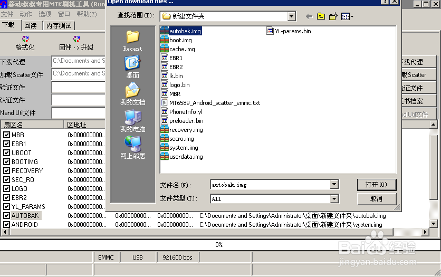This screenshot has height=277, width=441.
Task: Open My Documents (我的文档) in sidebar
Action: [x=132, y=94]
